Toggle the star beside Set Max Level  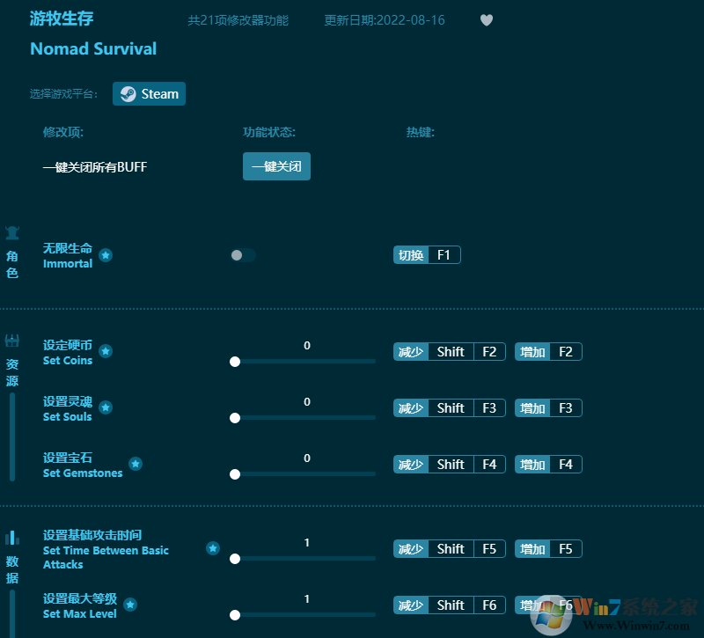click(130, 605)
